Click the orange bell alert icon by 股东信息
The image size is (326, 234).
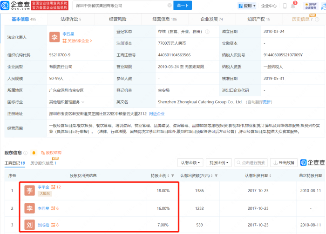coord(34,153)
